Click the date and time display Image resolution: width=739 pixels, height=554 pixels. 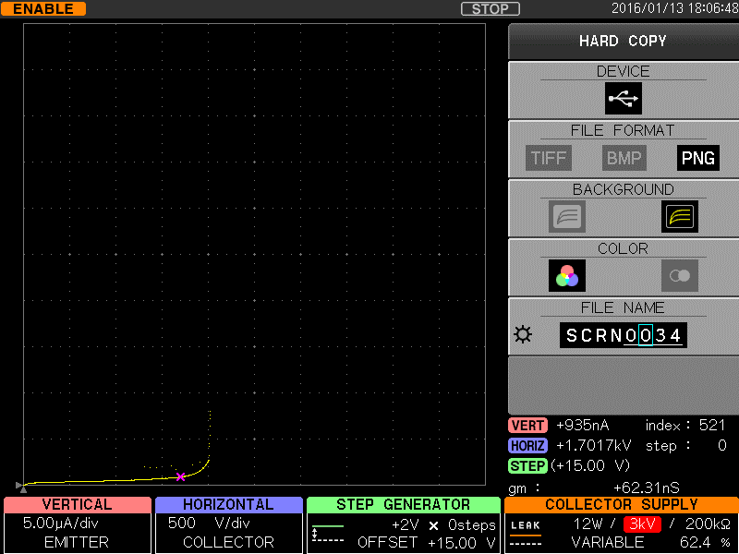click(x=674, y=8)
